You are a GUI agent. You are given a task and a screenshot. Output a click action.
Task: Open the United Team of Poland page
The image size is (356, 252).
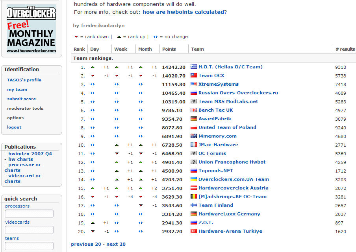[x=227, y=127]
